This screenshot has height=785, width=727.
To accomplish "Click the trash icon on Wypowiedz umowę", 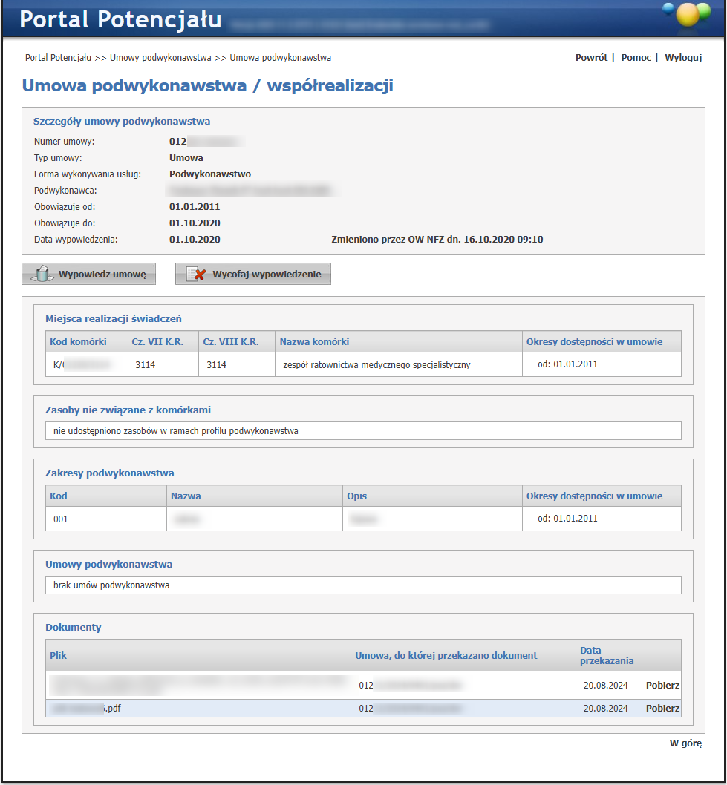I will (x=42, y=274).
